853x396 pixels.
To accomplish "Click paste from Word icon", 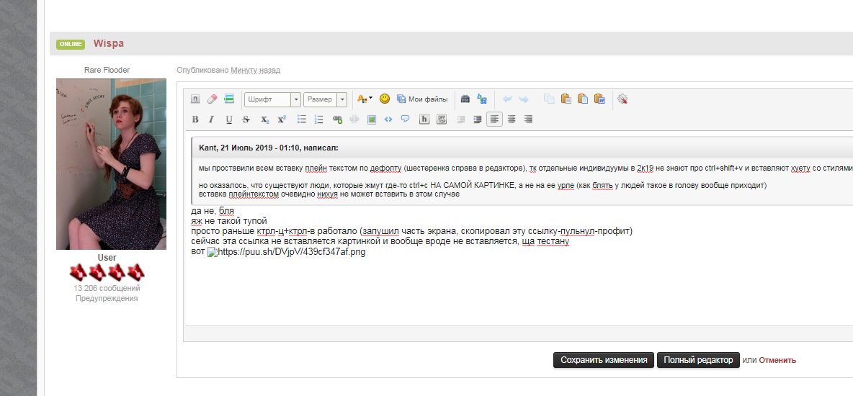I will coord(599,99).
